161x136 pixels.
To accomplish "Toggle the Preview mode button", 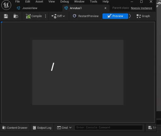I will (x=115, y=16).
